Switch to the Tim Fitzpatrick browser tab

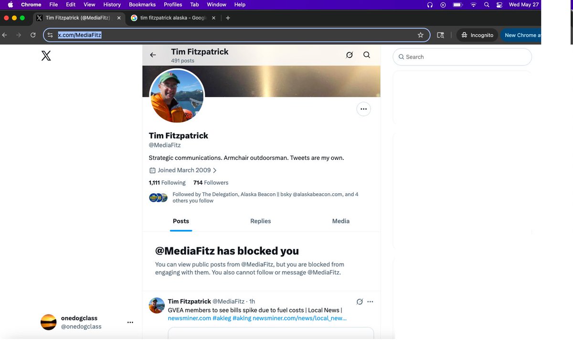[78, 18]
